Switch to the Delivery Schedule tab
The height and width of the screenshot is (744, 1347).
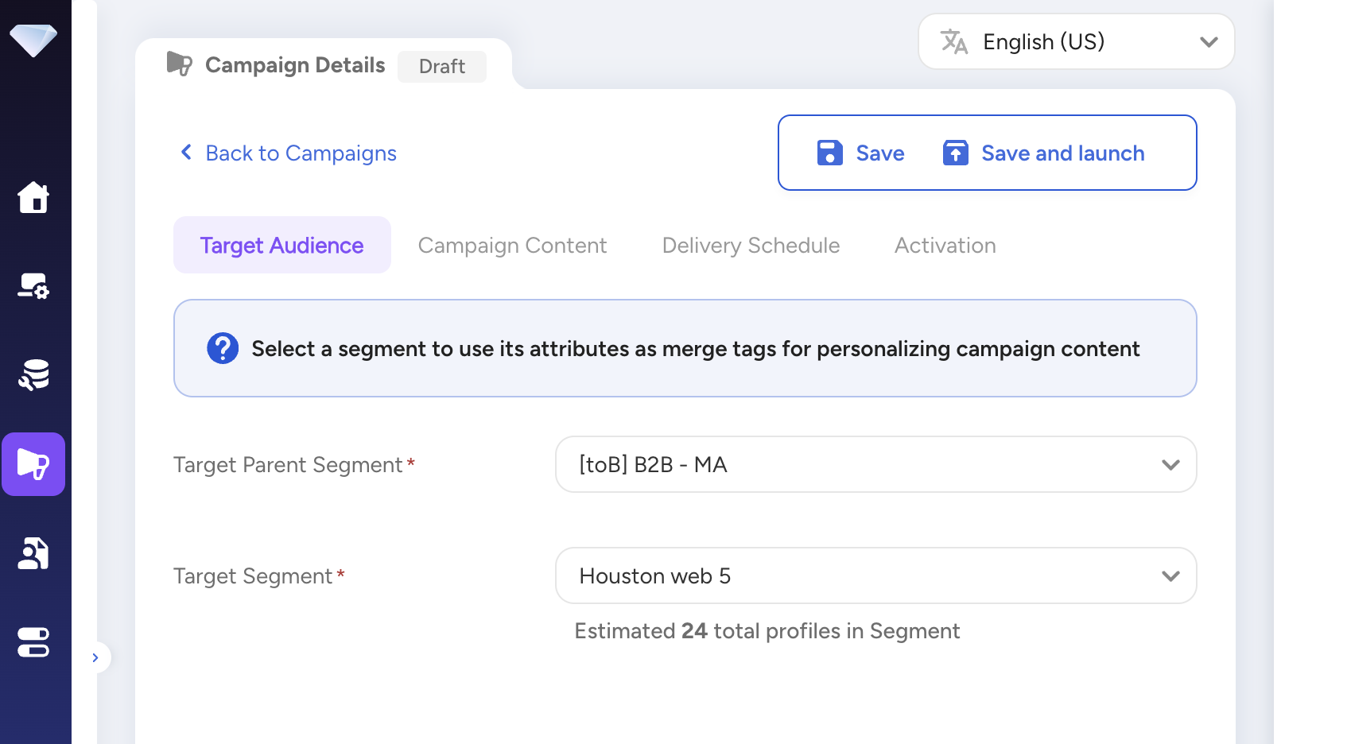[751, 246]
